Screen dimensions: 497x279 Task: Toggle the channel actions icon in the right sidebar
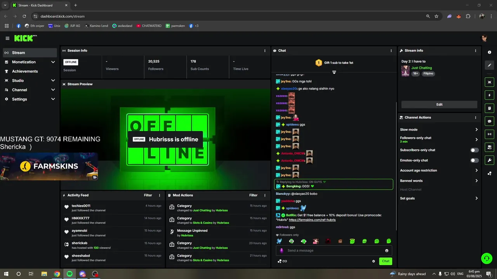click(x=489, y=147)
